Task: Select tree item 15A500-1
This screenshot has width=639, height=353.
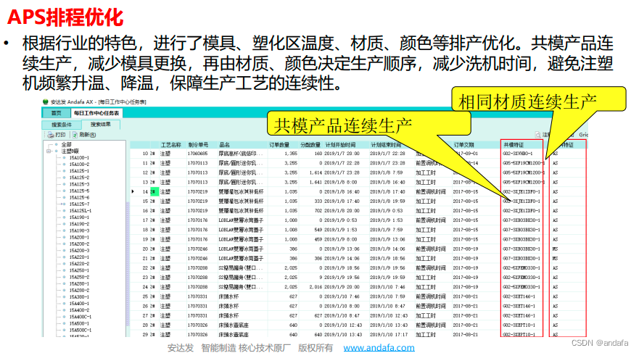Action: [x=79, y=324]
